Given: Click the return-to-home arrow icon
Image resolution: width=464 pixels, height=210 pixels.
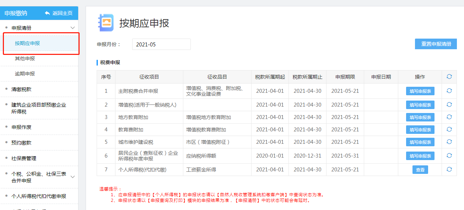Looking at the screenshot, I should point(47,13).
